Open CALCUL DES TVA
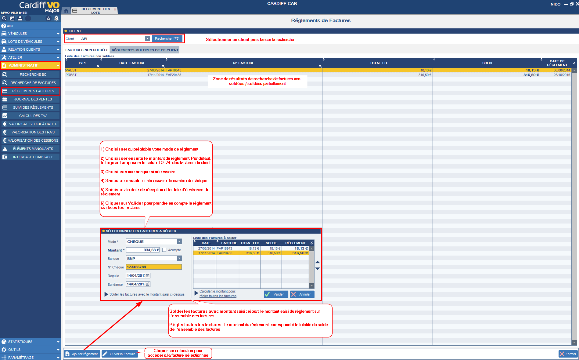 coord(31,116)
